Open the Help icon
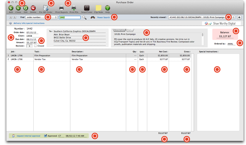The height and width of the screenshot is (145, 246). pos(107,8)
